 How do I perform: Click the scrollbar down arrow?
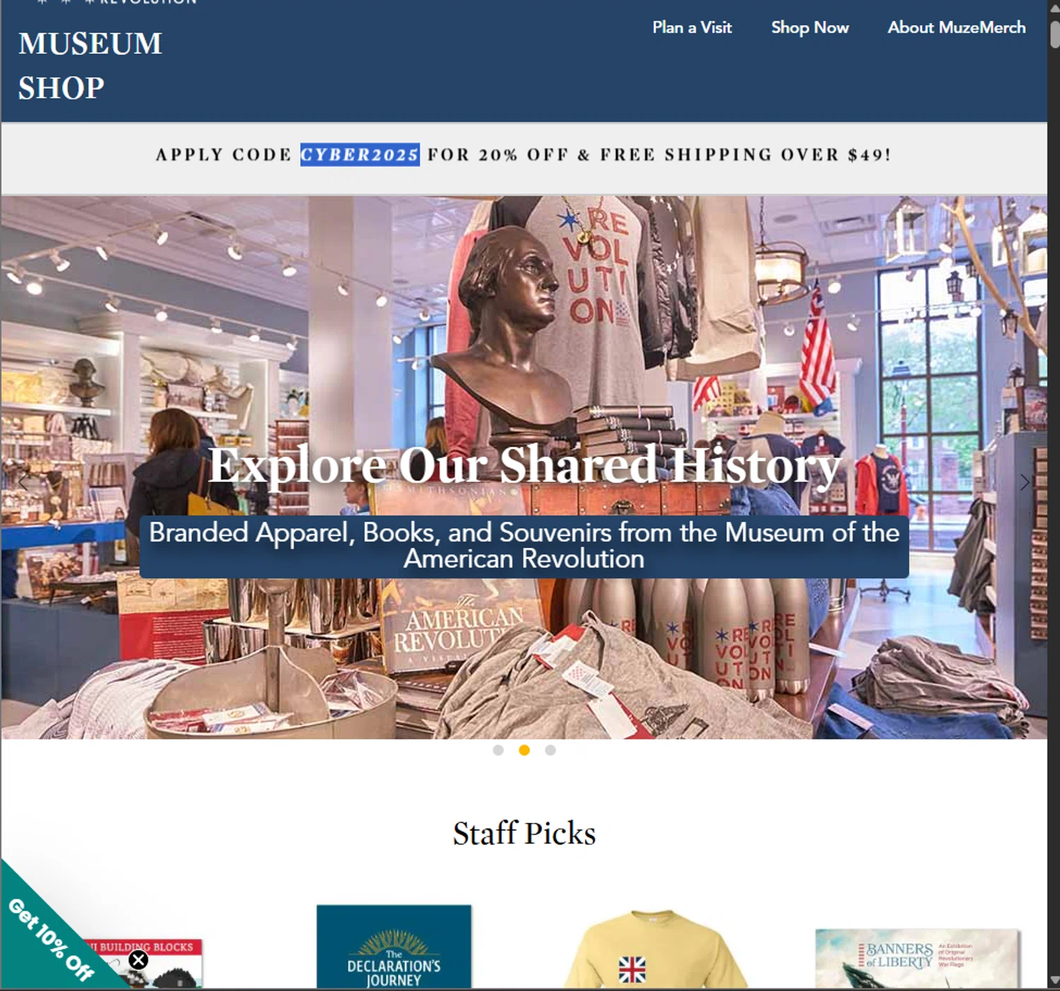tap(1054, 981)
